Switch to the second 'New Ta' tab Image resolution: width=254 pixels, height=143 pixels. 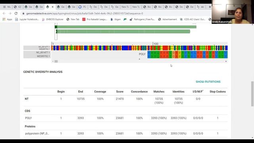coord(136,7)
